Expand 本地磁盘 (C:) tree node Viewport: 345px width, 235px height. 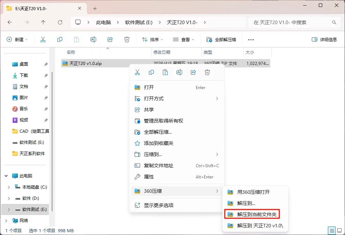click(9, 187)
